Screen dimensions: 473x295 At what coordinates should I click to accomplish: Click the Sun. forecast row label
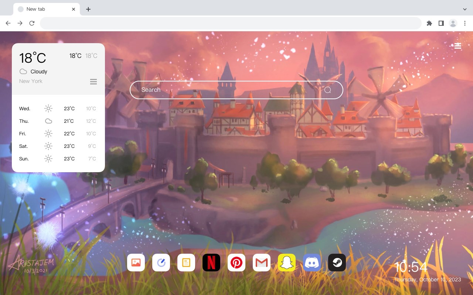point(24,159)
